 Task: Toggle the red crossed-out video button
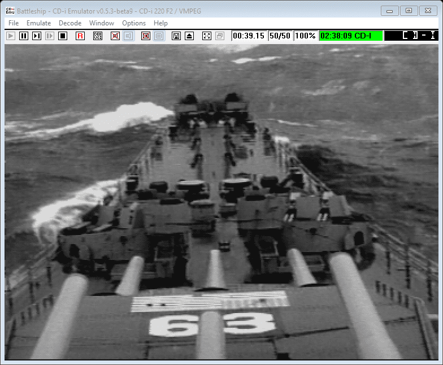click(x=146, y=36)
